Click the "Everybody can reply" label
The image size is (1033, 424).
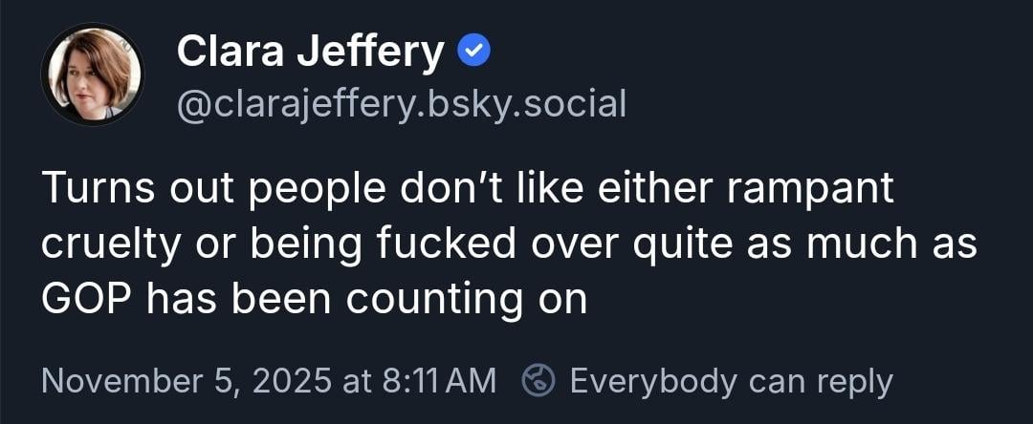731,381
